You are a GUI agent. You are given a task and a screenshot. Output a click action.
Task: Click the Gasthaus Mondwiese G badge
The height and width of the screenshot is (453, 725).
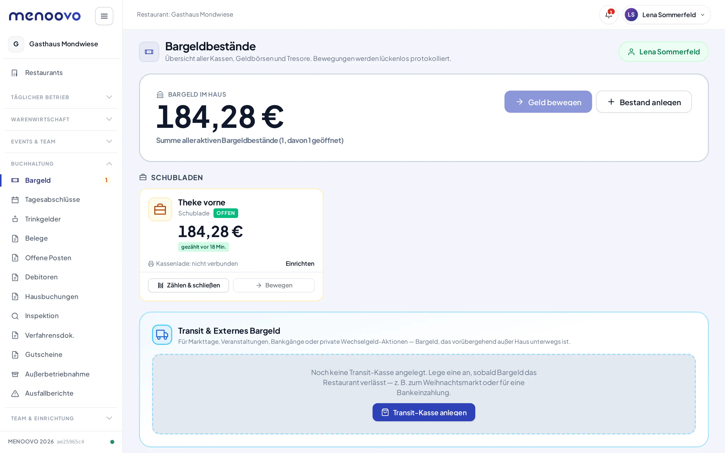(16, 44)
